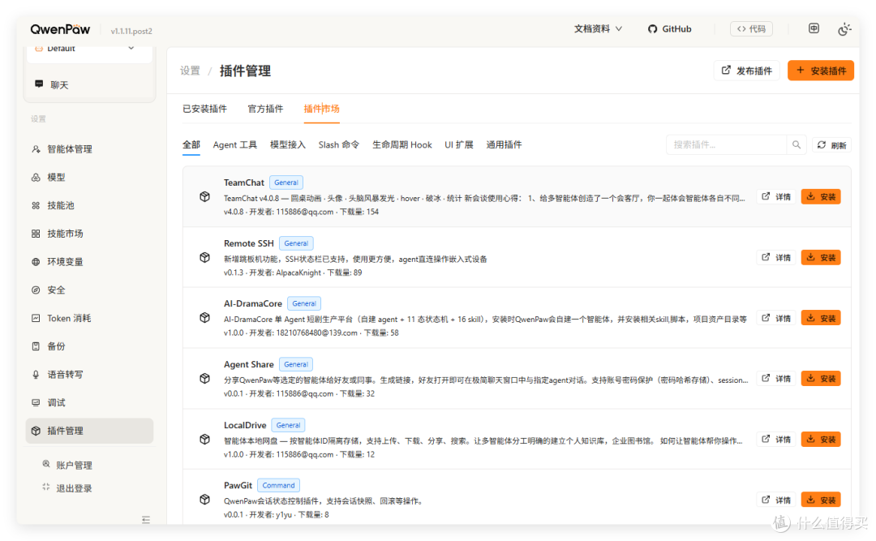Click the Remote SSH plugin title

(x=249, y=243)
